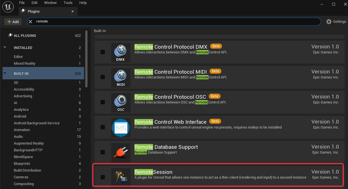The image size is (348, 189).
Task: Click the Settings gear icon
Action: (329, 22)
